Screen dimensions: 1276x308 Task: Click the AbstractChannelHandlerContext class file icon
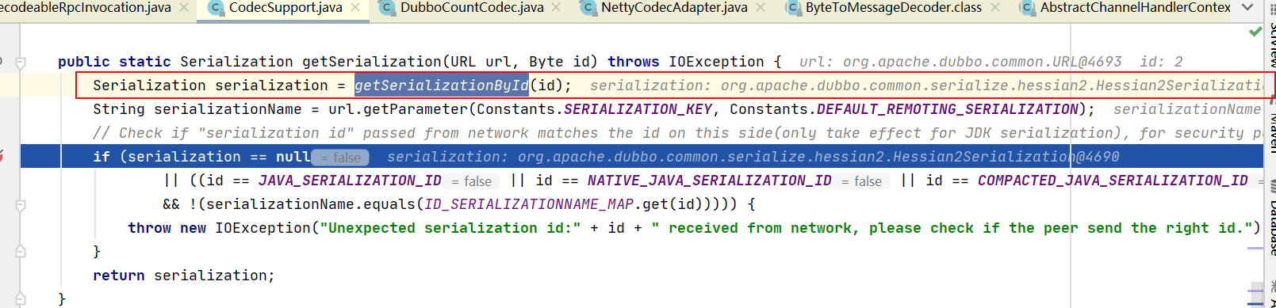point(1027,8)
